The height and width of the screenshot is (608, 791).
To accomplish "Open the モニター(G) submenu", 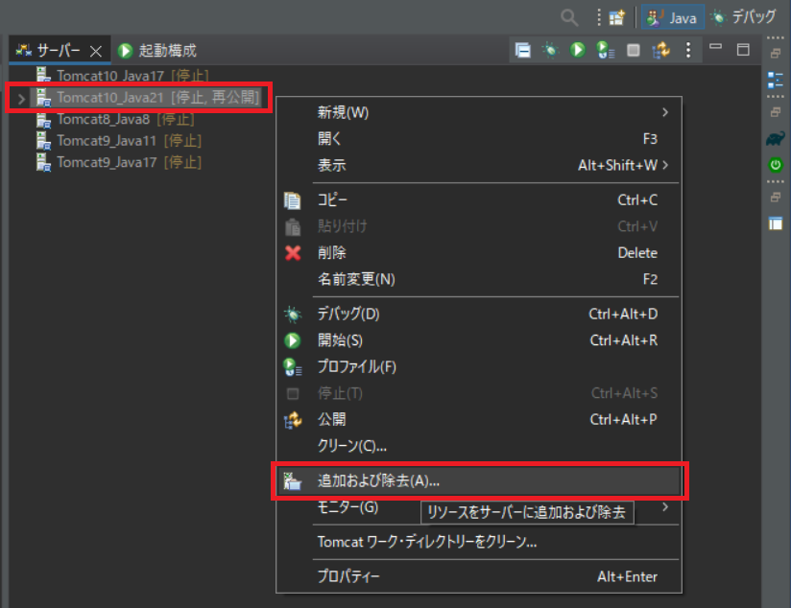I will pos(479,507).
